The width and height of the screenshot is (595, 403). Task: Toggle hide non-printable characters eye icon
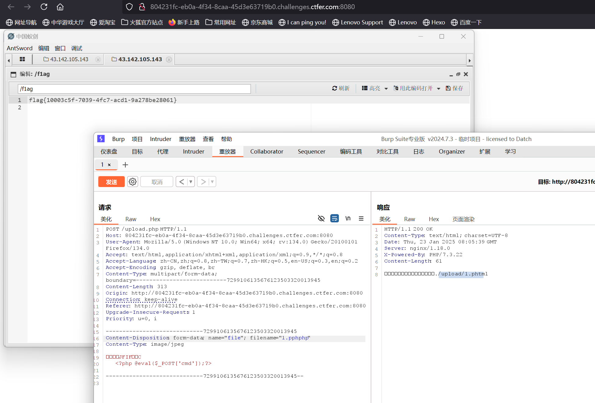(x=321, y=218)
